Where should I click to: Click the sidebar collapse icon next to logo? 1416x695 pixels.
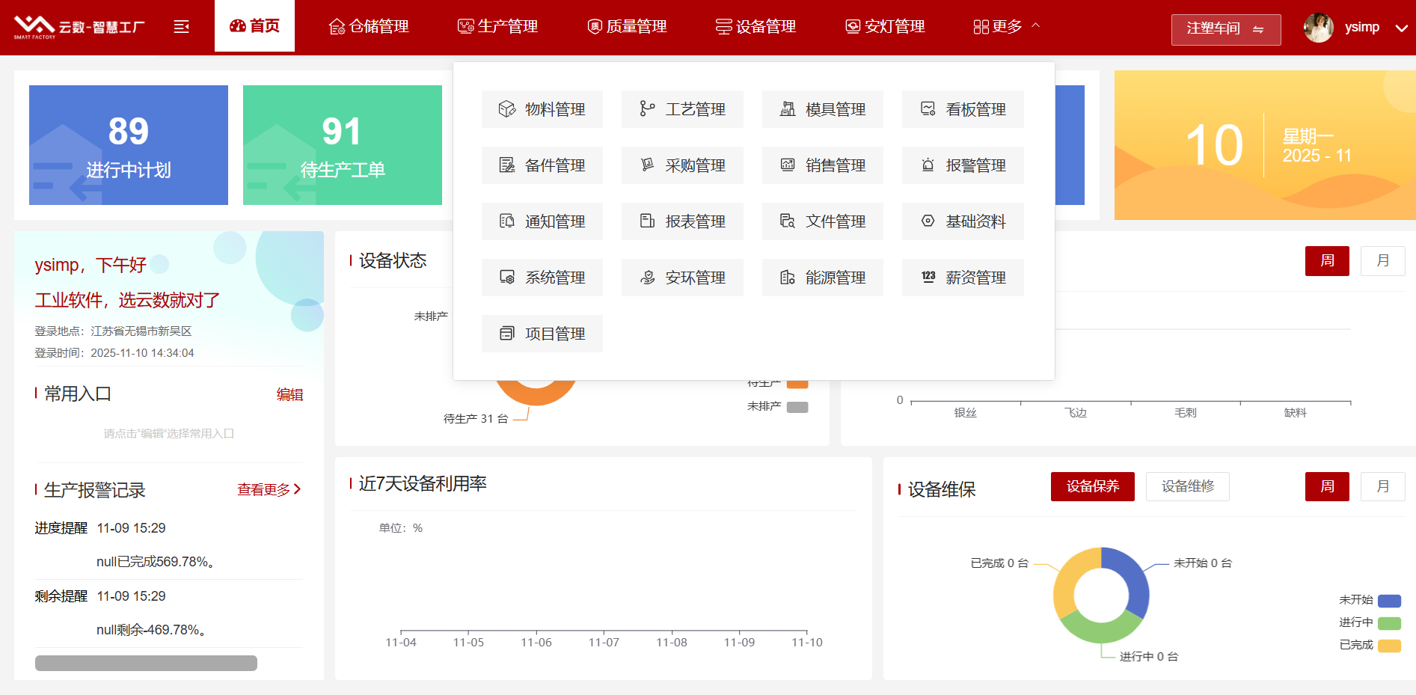[x=181, y=26]
